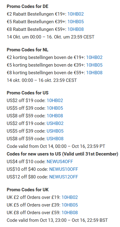Click the US 10HB02 code link

(55, 101)
